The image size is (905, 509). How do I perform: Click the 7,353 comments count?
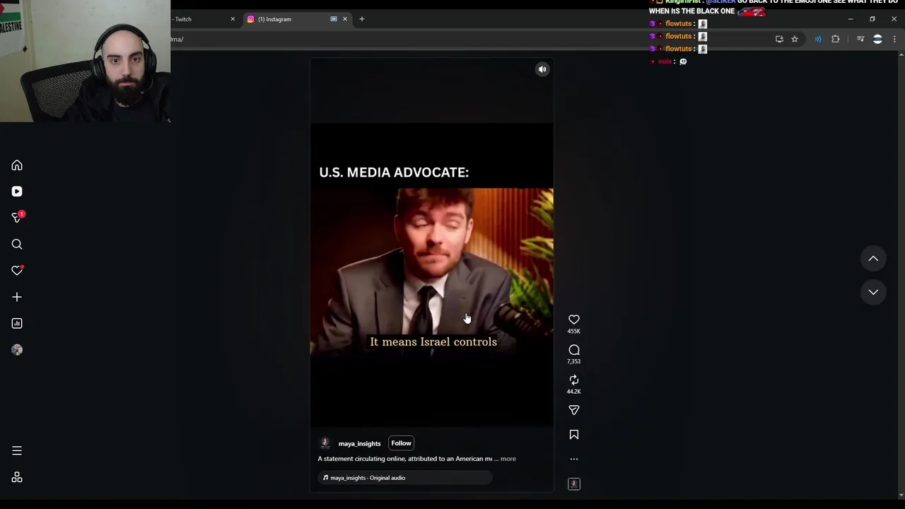click(574, 361)
